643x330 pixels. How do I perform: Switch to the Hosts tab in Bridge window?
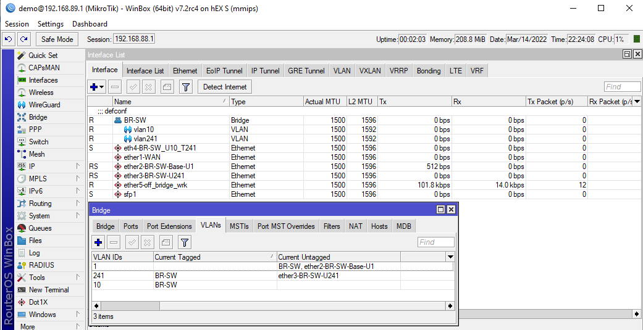(x=379, y=226)
